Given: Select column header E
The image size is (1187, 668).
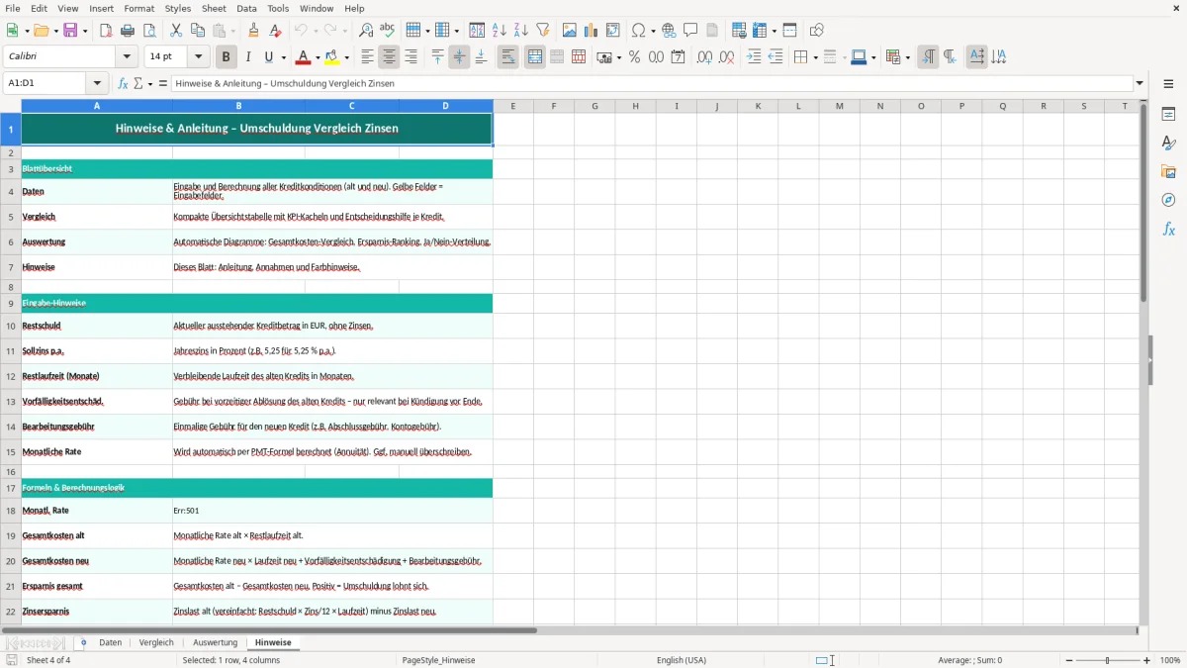Looking at the screenshot, I should (512, 106).
